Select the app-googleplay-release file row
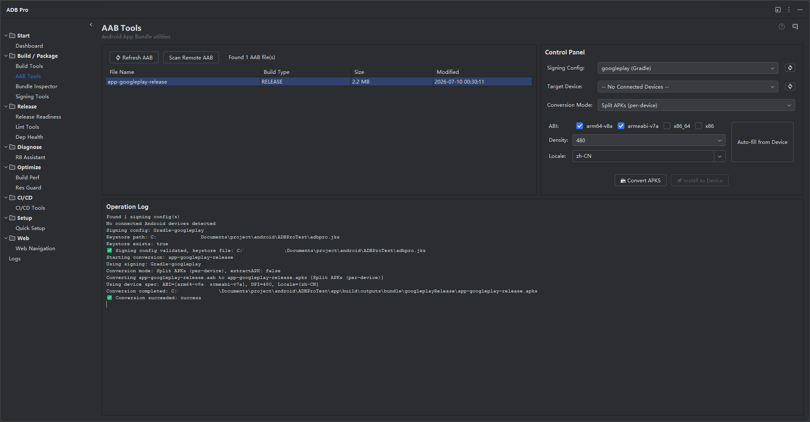Image resolution: width=810 pixels, height=422 pixels. point(319,81)
